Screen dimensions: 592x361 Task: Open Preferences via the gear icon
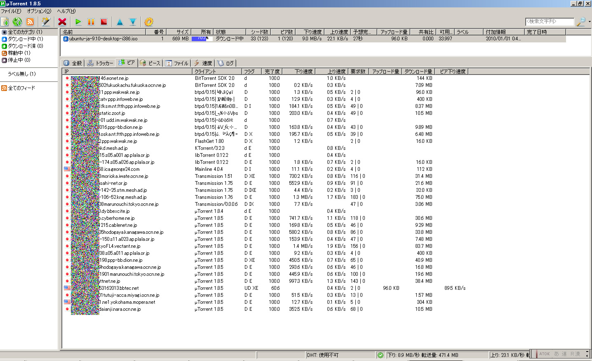pos(149,22)
